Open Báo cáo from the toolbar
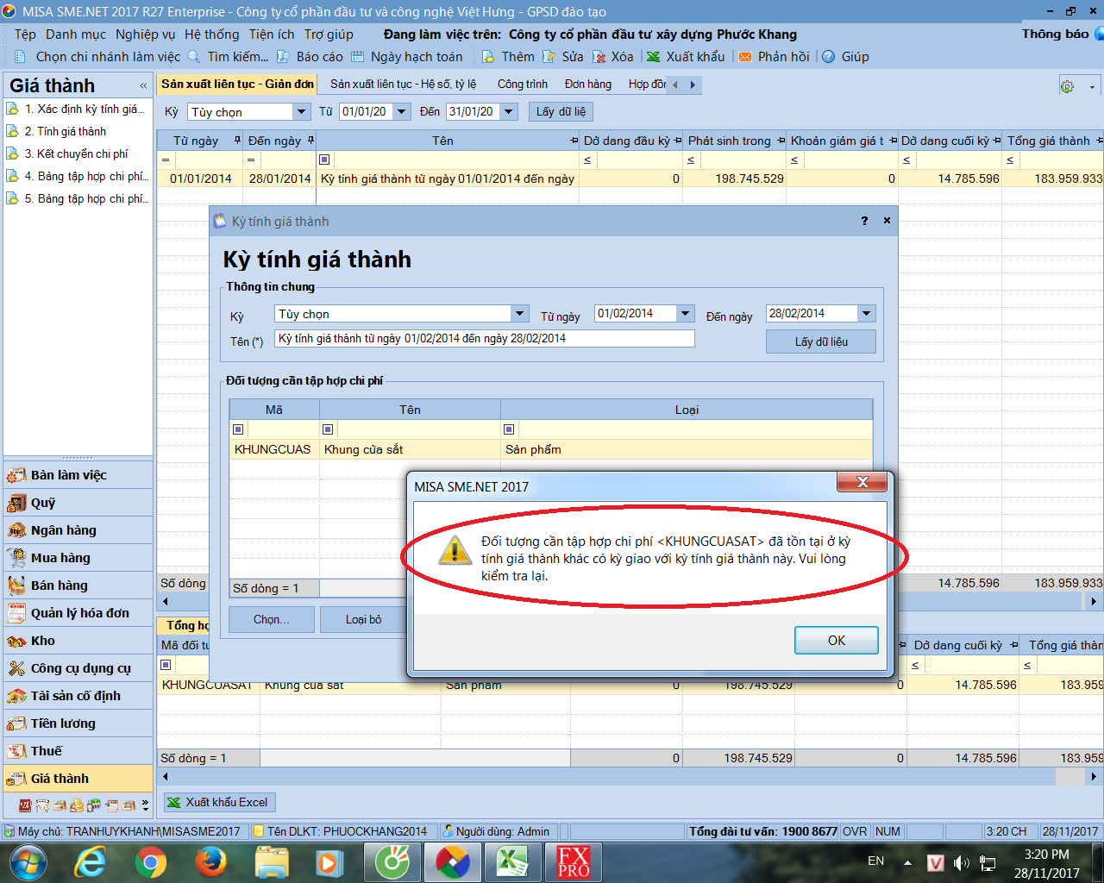The height and width of the screenshot is (883, 1104). (x=309, y=57)
